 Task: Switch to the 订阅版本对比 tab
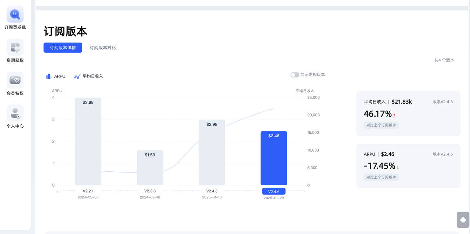[103, 48]
